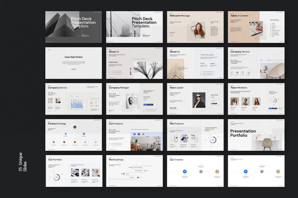298x198 pixels.
Task: Click the blue dot on the About Us slide
Action: click(130, 69)
